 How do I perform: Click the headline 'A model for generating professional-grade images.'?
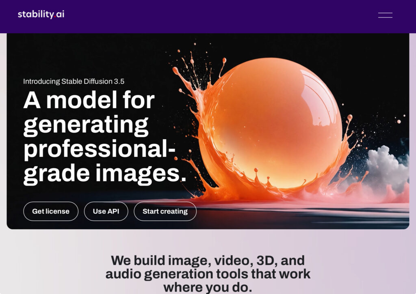click(x=105, y=137)
